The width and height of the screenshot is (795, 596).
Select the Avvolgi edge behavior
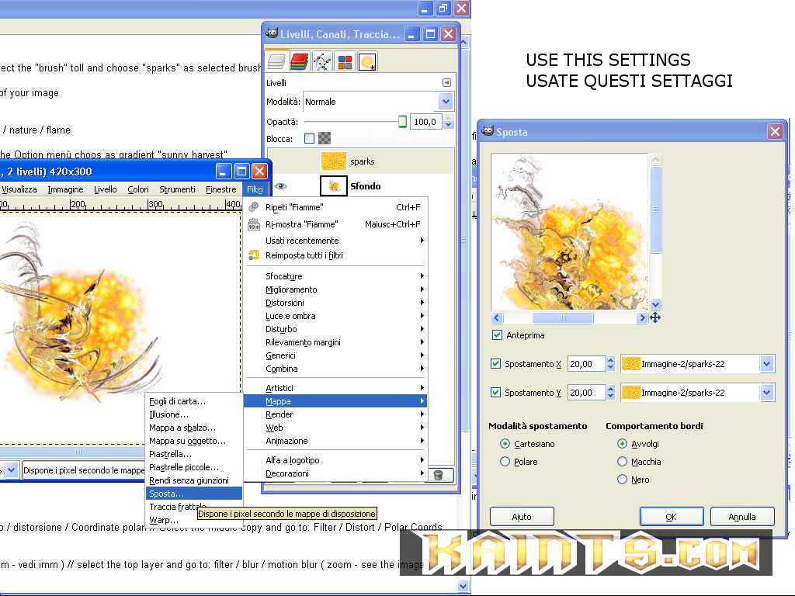click(622, 444)
